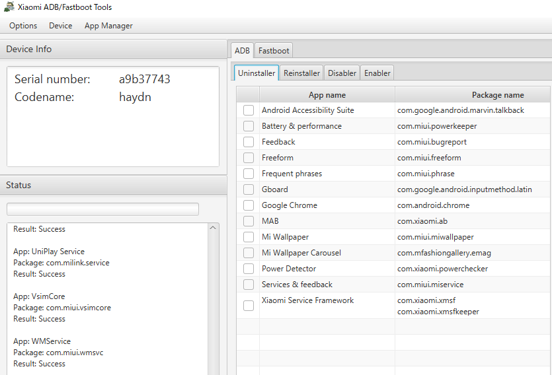
Task: Click log line Package: com.milink.service
Action: pyautogui.click(x=61, y=263)
